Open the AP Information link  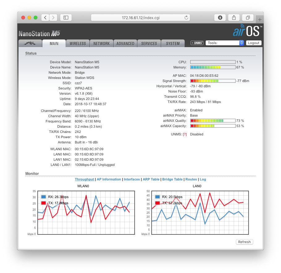point(109,179)
